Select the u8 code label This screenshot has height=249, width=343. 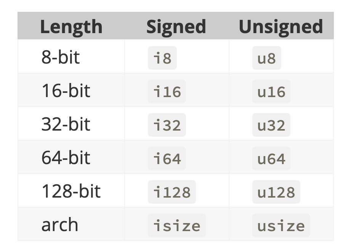(x=266, y=58)
